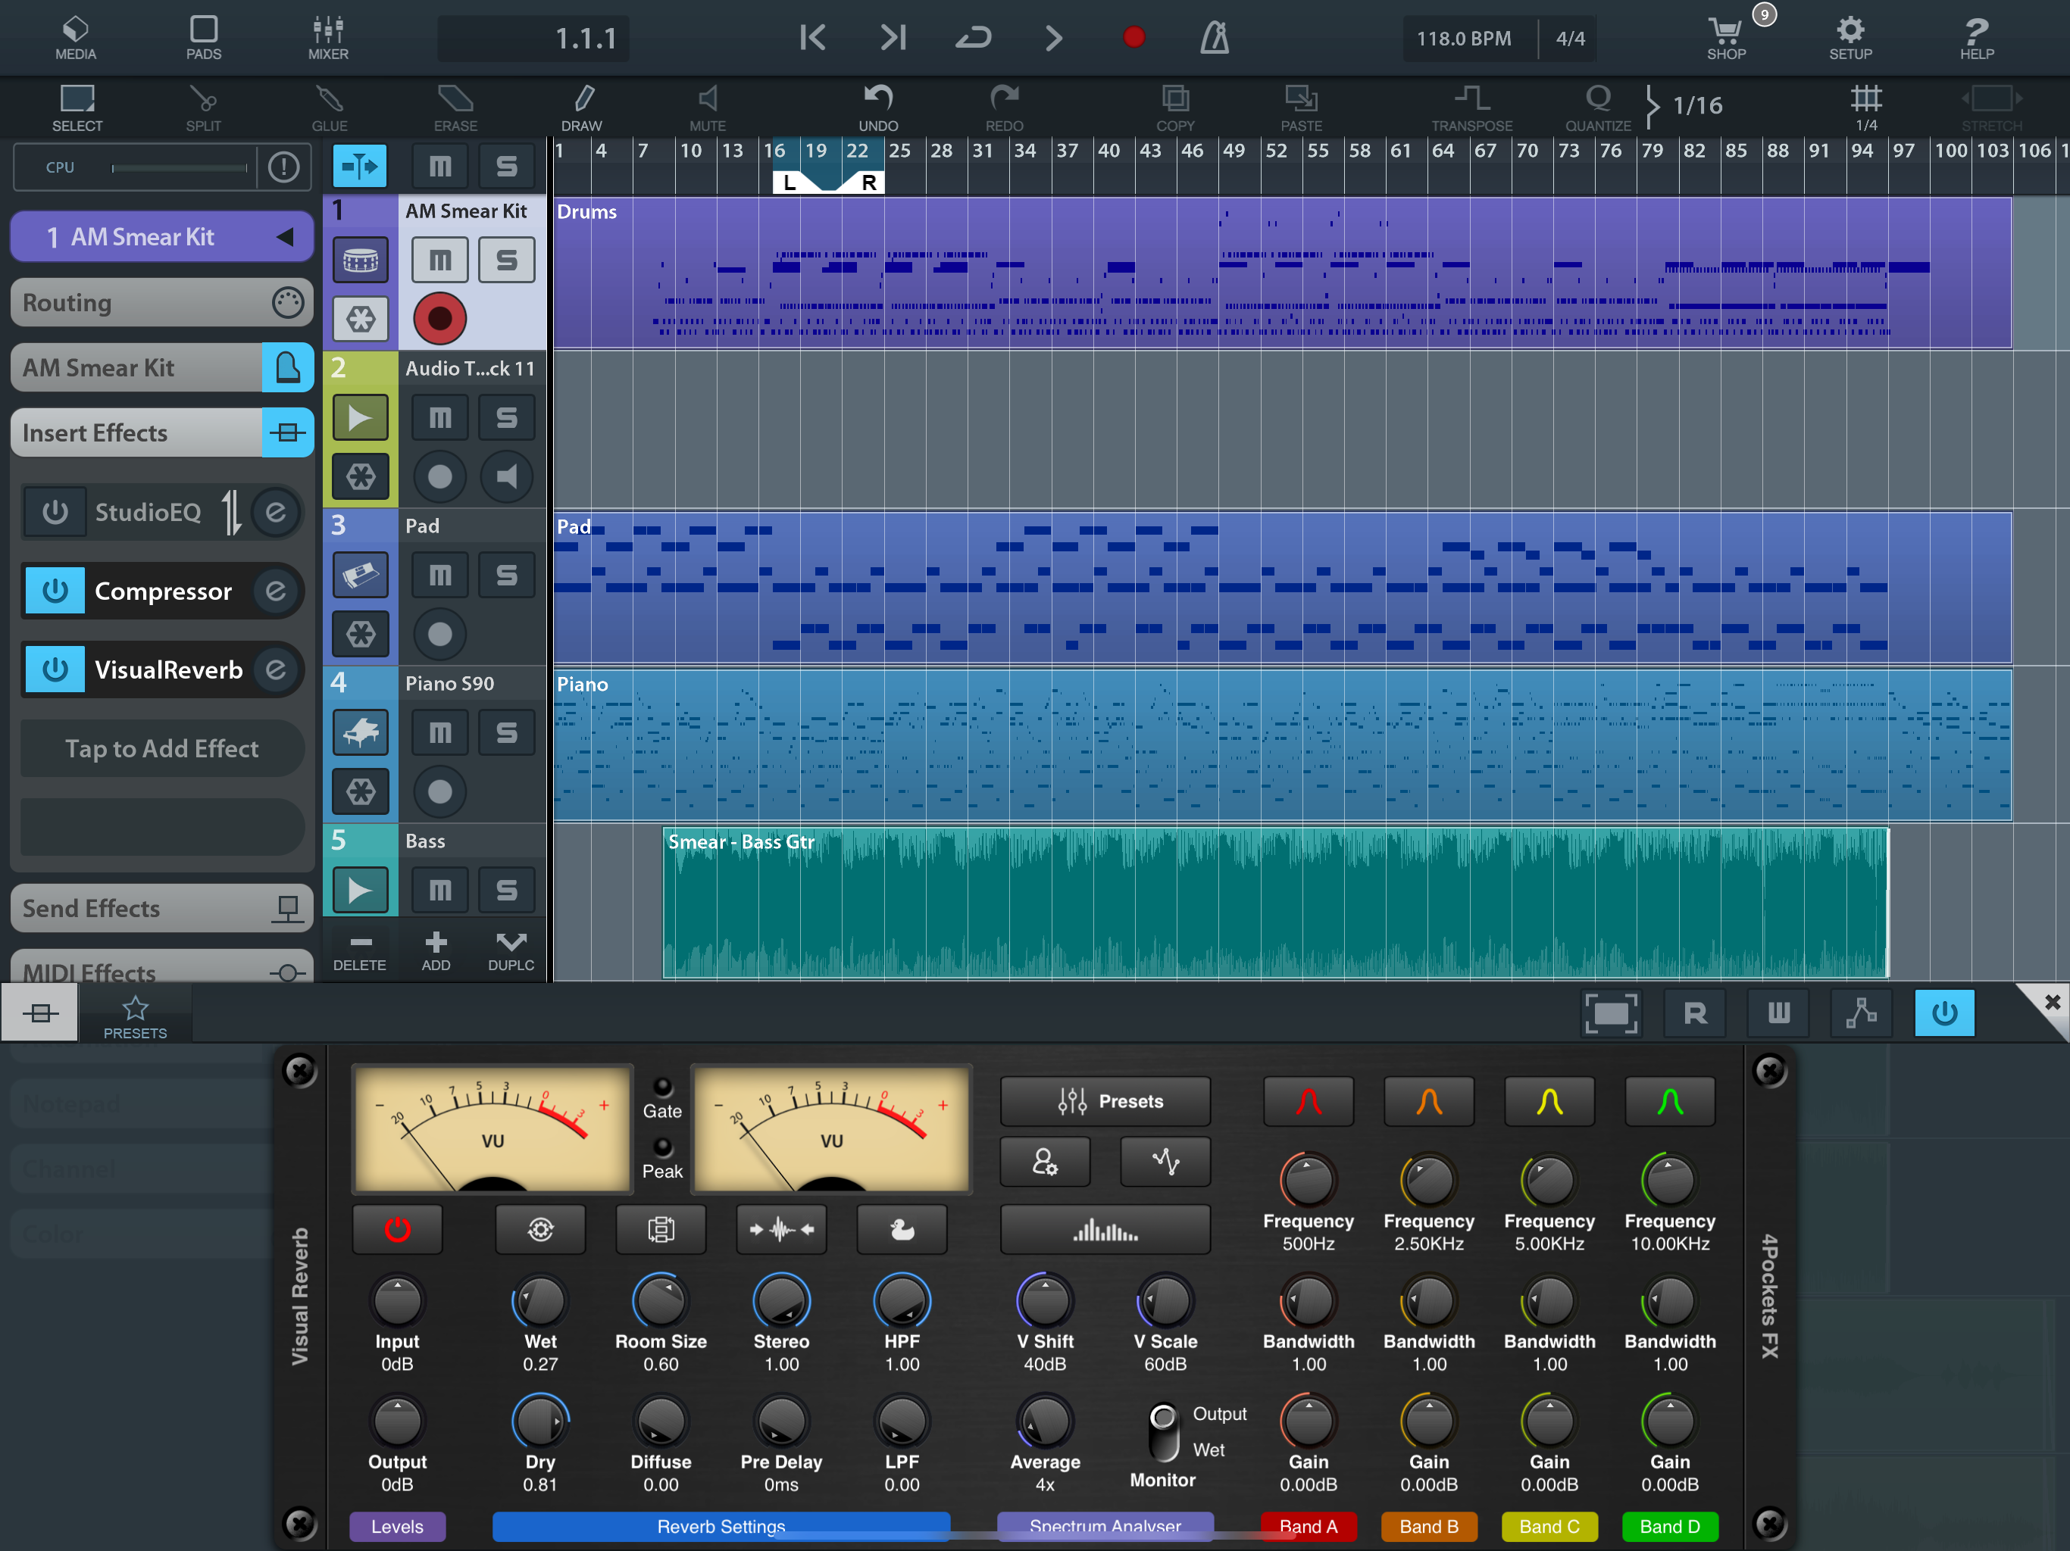Screen dimensions: 2070x1551
Task: Mute the Piano S90 track
Action: pos(439,732)
